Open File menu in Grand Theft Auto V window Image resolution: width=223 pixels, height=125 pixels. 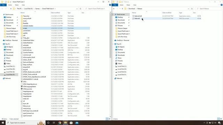point(3,5)
